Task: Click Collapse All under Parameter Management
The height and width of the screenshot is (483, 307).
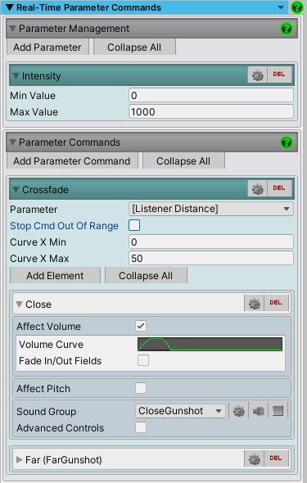Action: [x=134, y=47]
